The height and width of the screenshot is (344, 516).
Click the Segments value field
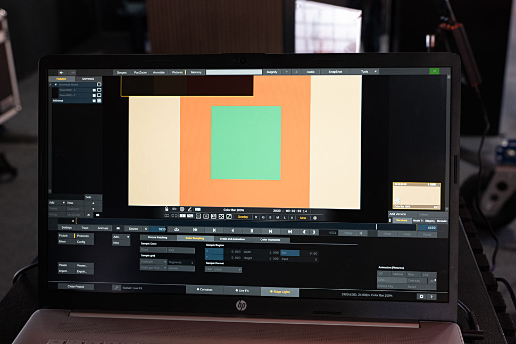pyautogui.click(x=181, y=262)
